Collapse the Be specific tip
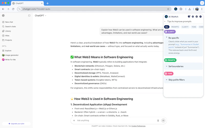Viewport: 205px width, 128px height. pos(166,37)
